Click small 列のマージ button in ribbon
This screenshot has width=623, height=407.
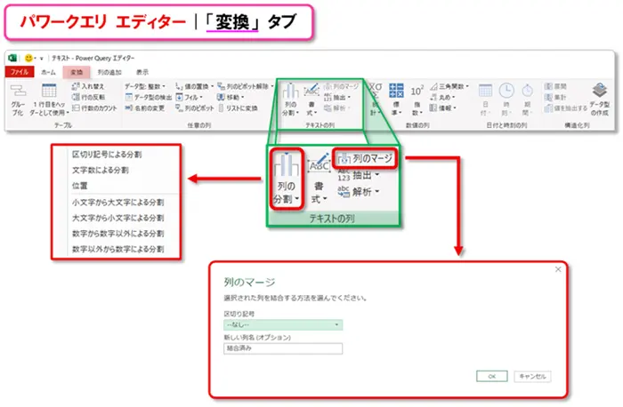341,86
